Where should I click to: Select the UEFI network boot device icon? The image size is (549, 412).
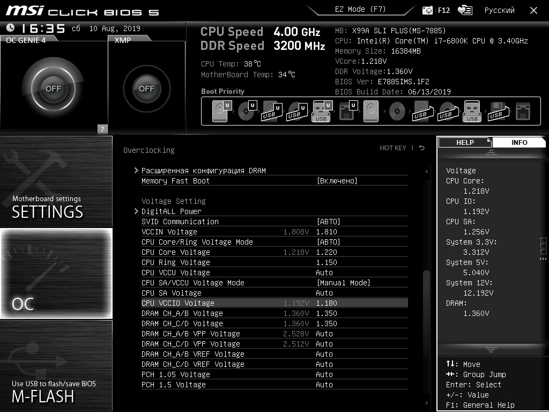coord(348,111)
